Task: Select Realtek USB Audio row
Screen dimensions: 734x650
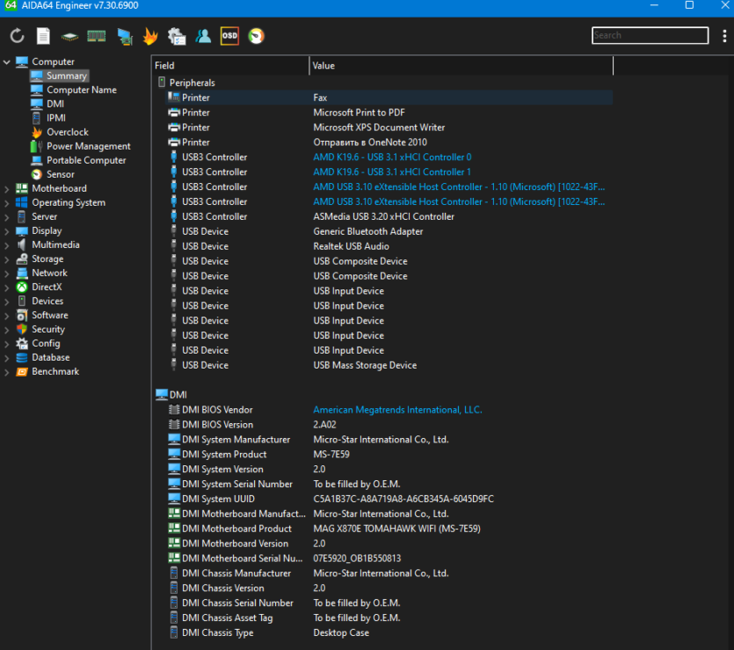Action: click(389, 247)
